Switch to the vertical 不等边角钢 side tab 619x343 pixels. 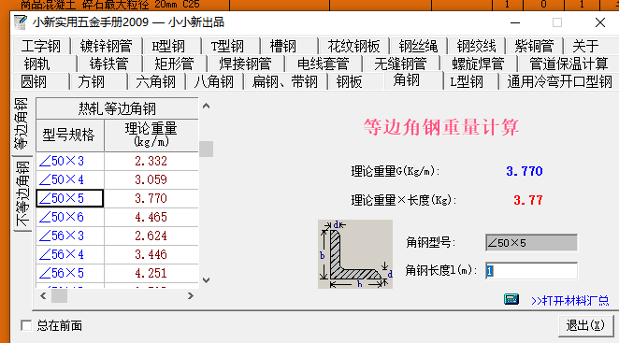click(x=22, y=193)
